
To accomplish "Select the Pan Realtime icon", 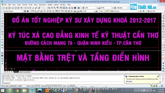I will (x=49, y=8).
